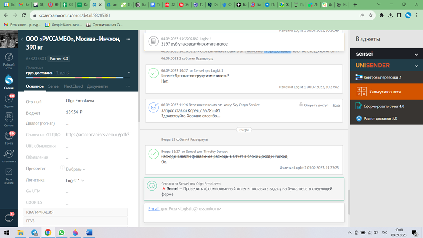The height and width of the screenshot is (238, 423).
Task: Open Аналитика section in sidebar
Action: pos(9,156)
